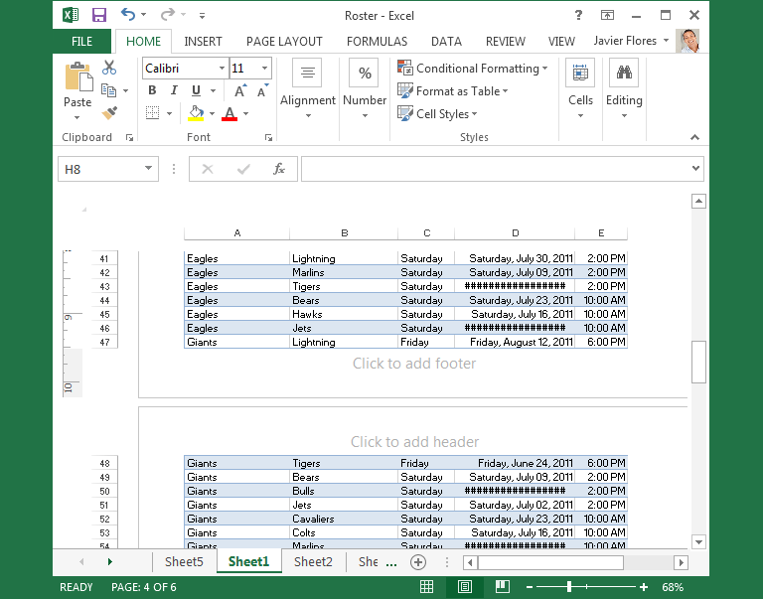Switch to Page Layout view icon
Image resolution: width=763 pixels, height=599 pixels.
tap(465, 587)
